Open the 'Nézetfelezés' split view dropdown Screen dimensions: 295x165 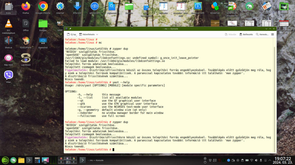(x=88, y=34)
